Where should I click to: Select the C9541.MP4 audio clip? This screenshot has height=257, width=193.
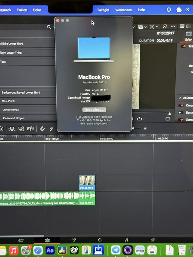[x=87, y=198]
